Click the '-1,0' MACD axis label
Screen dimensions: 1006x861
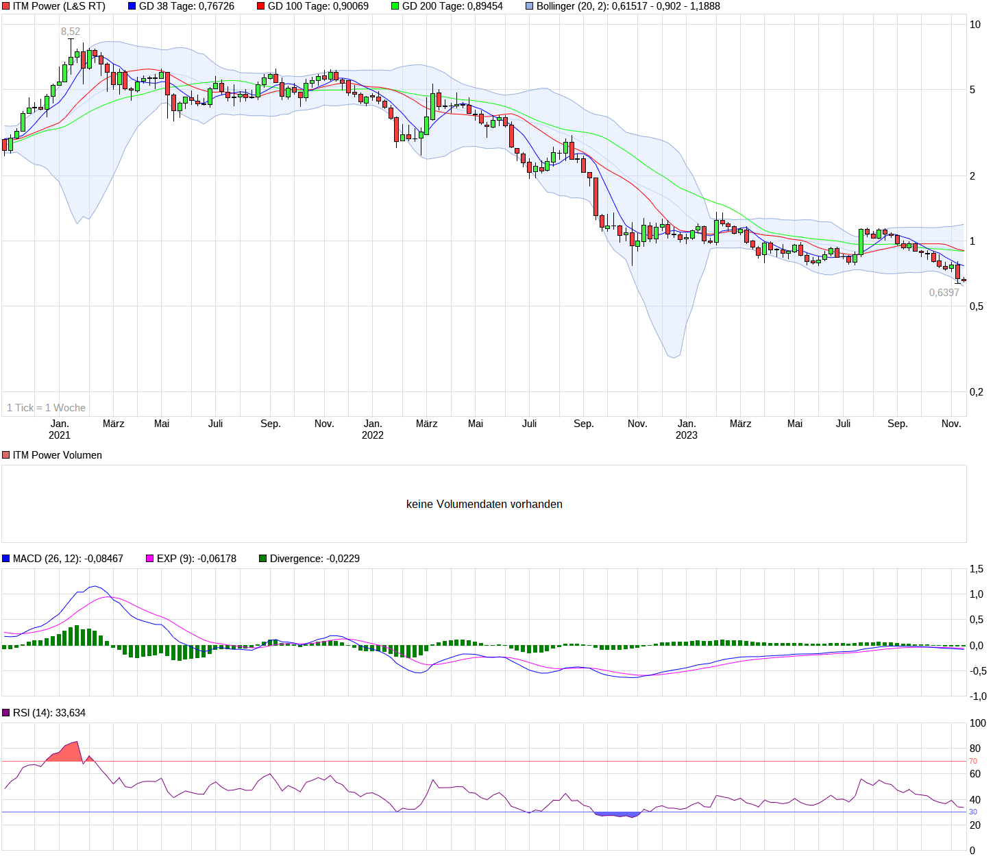pyautogui.click(x=978, y=696)
